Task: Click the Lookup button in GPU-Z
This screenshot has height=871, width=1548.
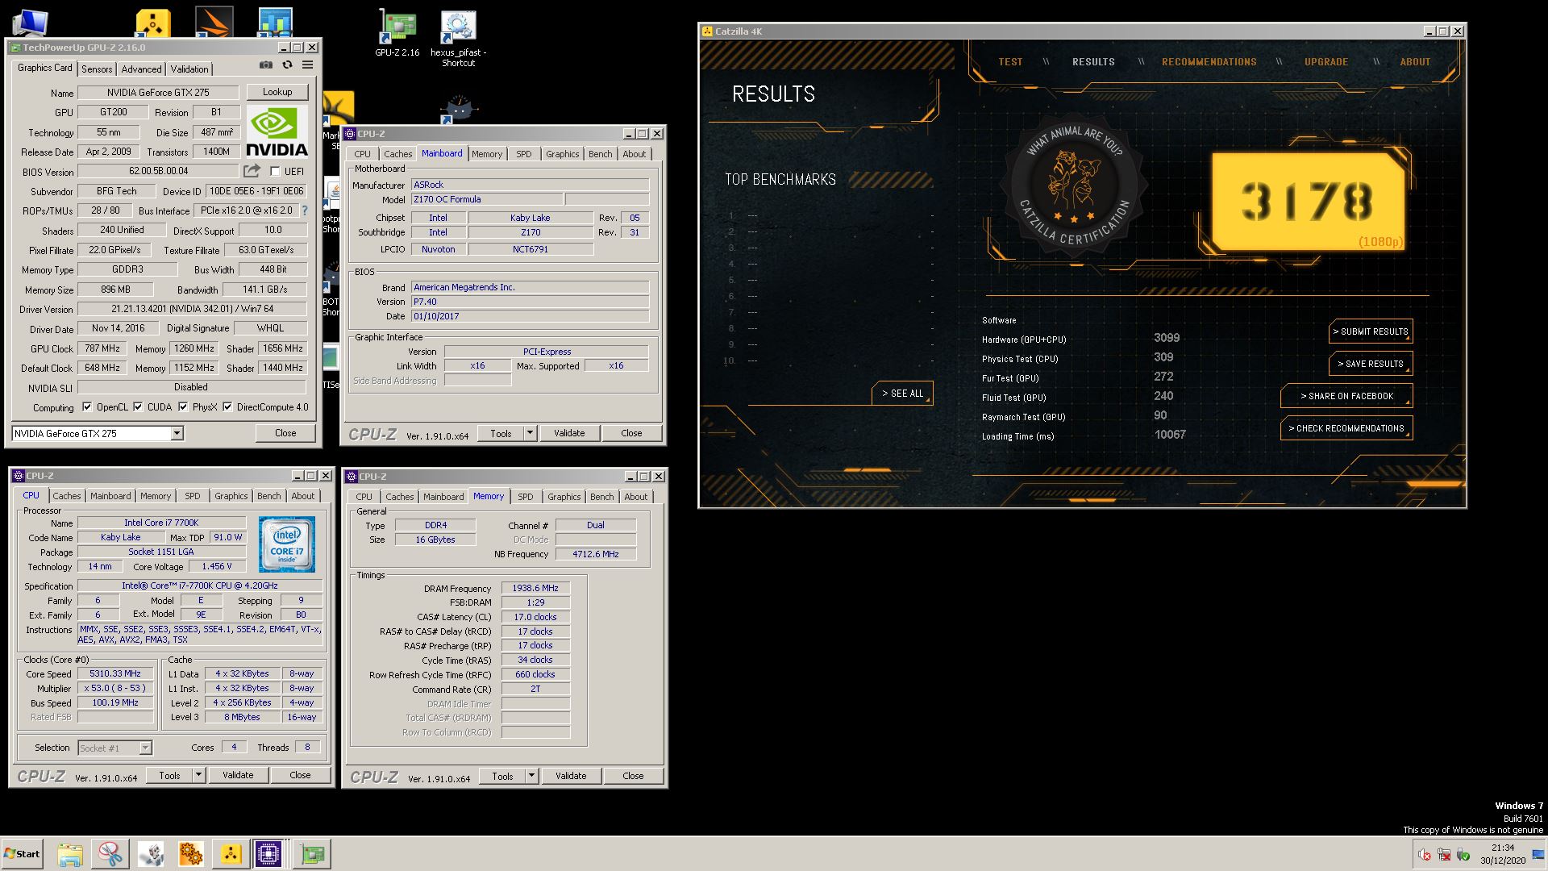Action: tap(277, 92)
